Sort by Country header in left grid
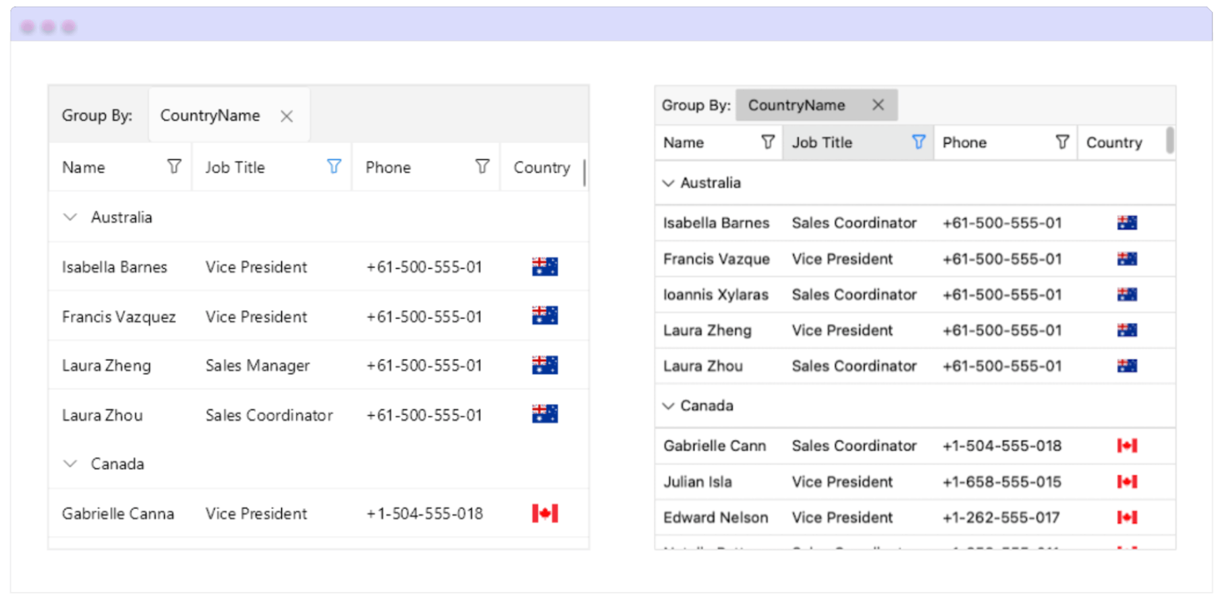Screen dimensions: 1220x602 point(542,167)
